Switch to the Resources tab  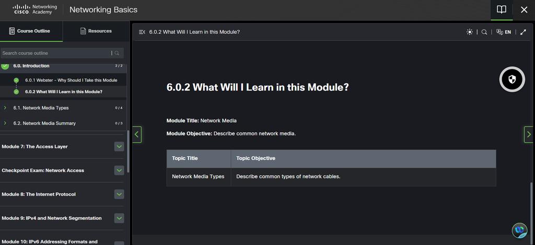point(96,31)
